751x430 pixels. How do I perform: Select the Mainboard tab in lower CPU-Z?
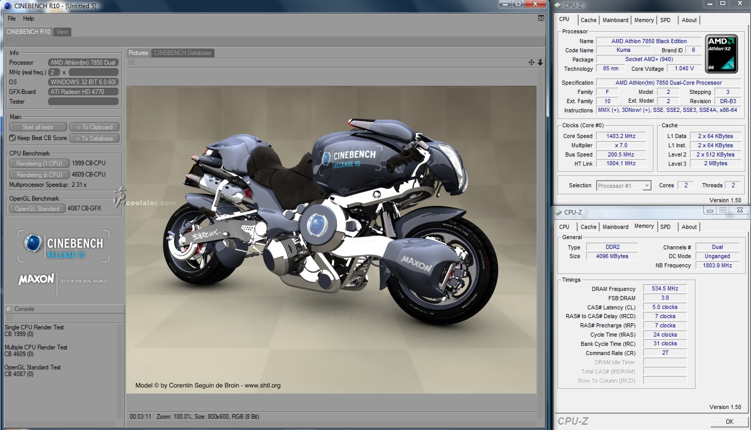615,227
